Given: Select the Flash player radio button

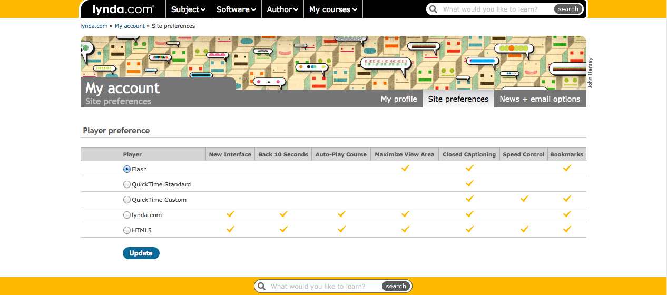Looking at the screenshot, I should tap(126, 169).
